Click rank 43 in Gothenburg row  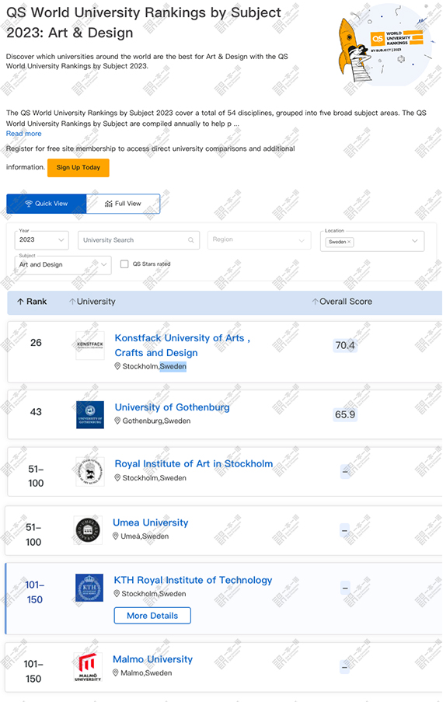pyautogui.click(x=36, y=412)
